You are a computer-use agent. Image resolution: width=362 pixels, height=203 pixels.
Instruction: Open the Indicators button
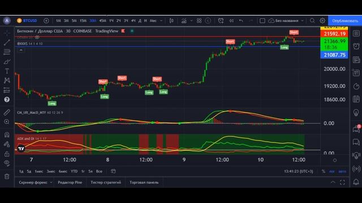(184, 21)
